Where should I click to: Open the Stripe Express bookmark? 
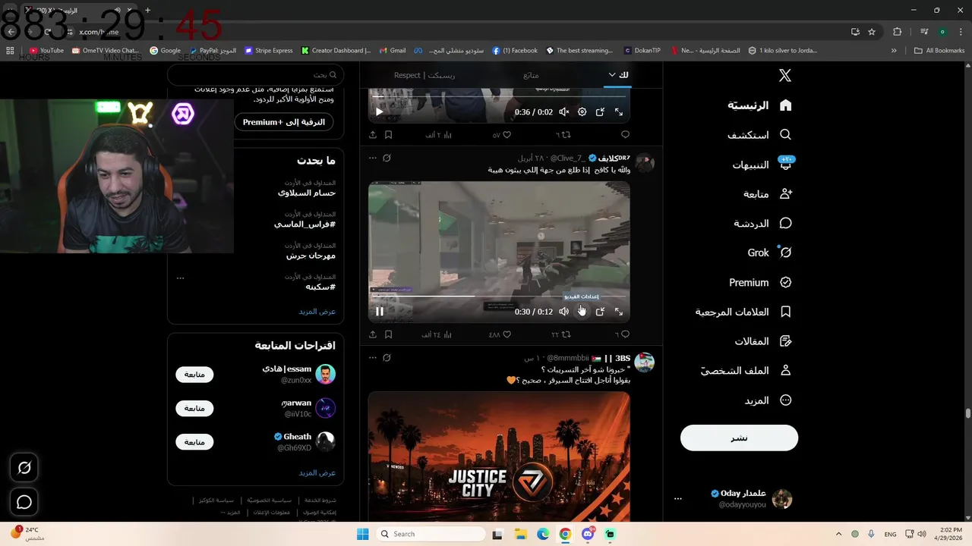[268, 51]
